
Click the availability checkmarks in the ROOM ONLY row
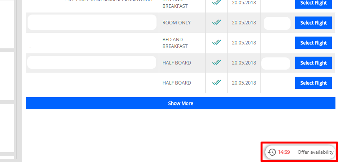[x=216, y=23]
